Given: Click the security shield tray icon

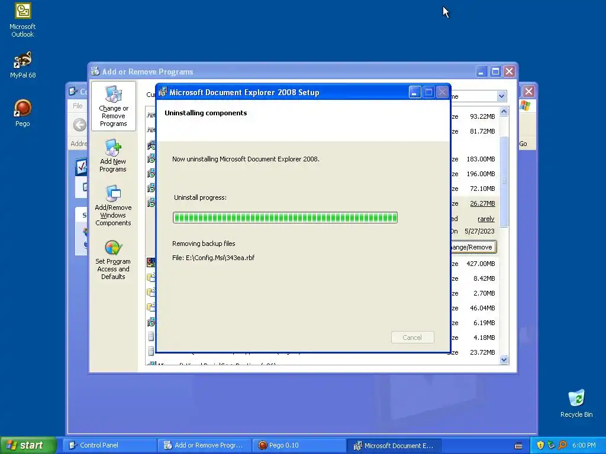Looking at the screenshot, I should (x=540, y=445).
